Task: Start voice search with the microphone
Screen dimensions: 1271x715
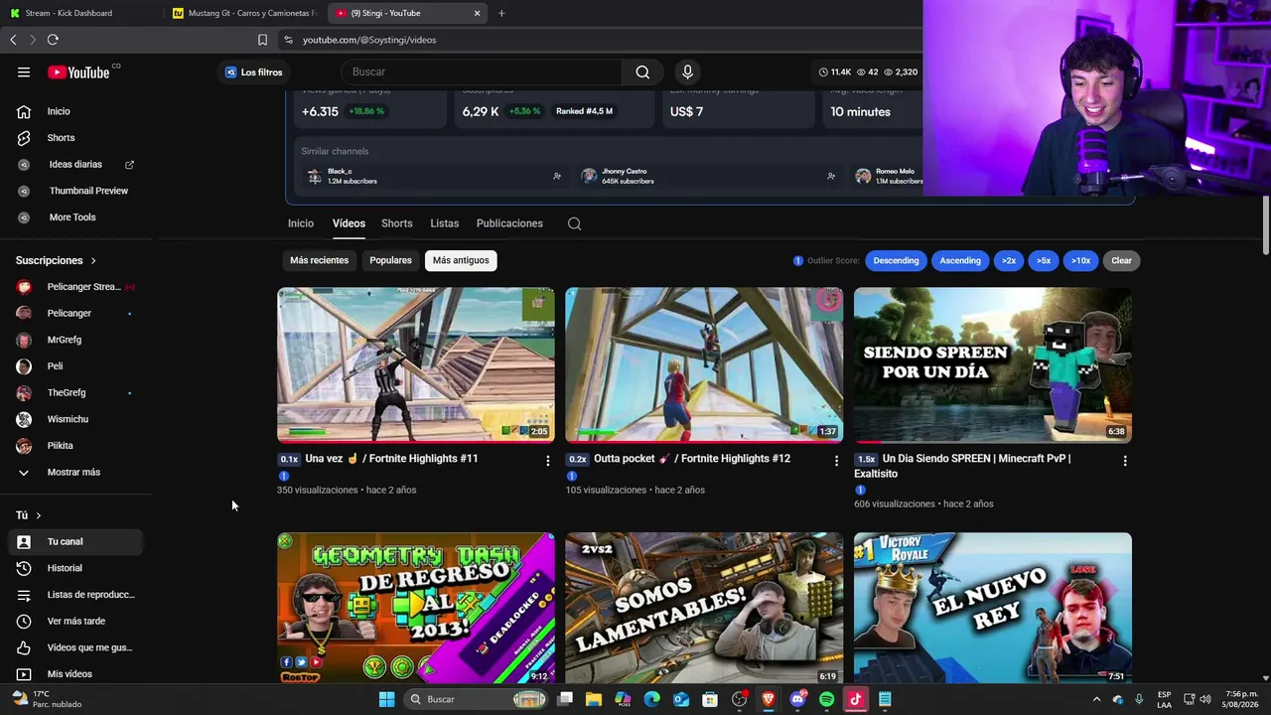Action: pos(687,71)
